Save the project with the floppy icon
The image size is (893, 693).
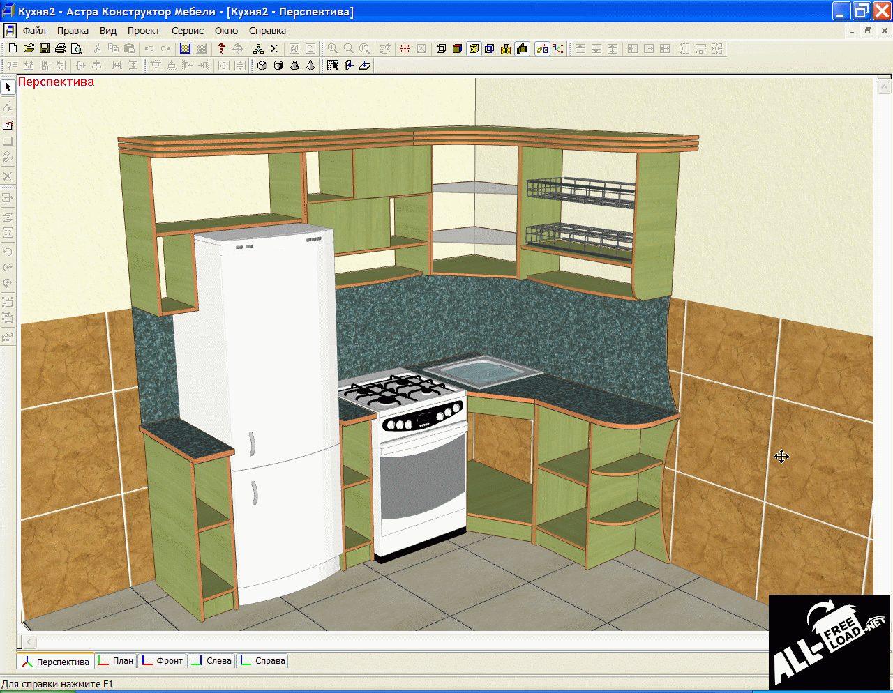click(45, 49)
